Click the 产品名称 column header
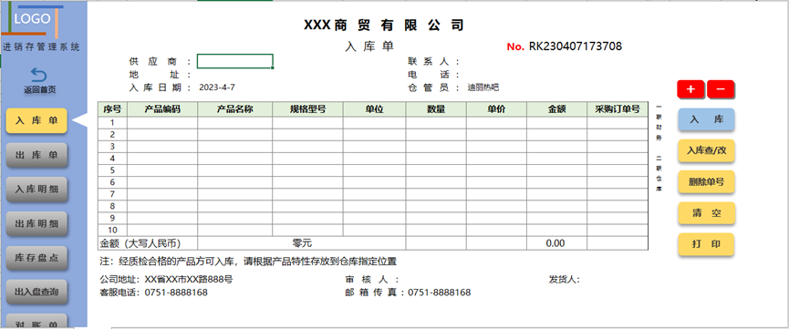Image resolution: width=789 pixels, height=329 pixels. click(235, 109)
